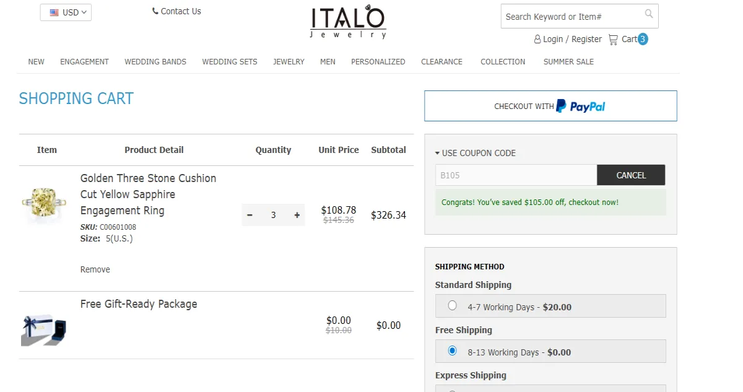Click the quantity value 3
743x392 pixels.
tap(273, 215)
